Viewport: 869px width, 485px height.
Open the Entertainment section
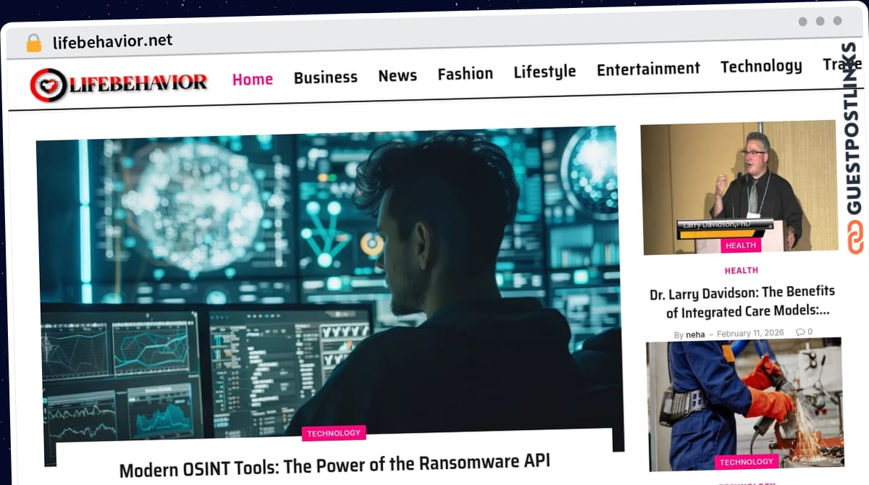[x=648, y=69]
